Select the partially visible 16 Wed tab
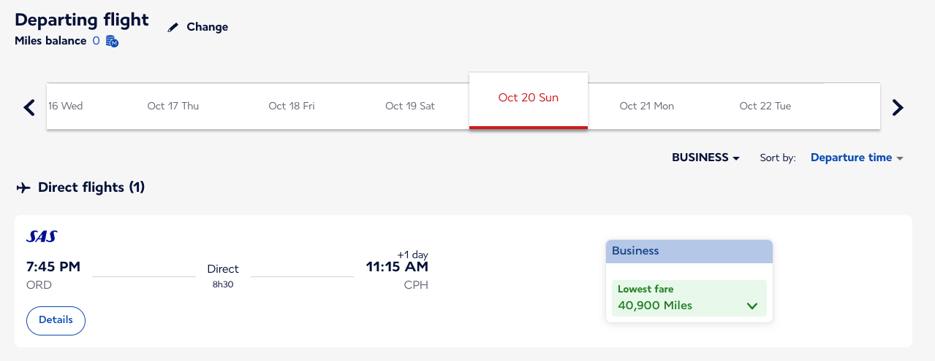The width and height of the screenshot is (935, 361). [65, 106]
